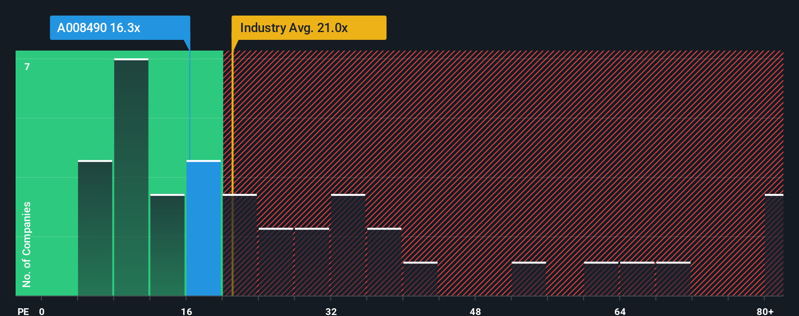Click the orange industry average vertical line

tap(232, 173)
